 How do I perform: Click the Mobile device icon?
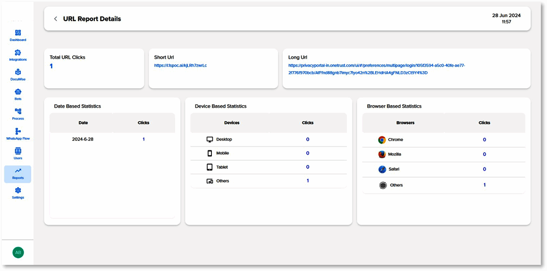pos(210,153)
